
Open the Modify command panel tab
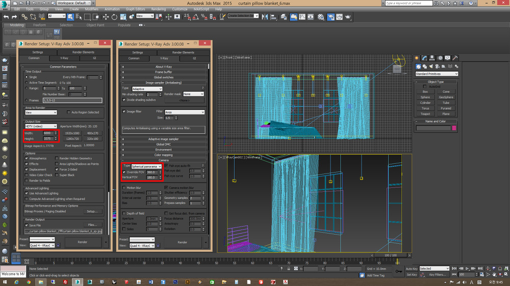point(424,59)
